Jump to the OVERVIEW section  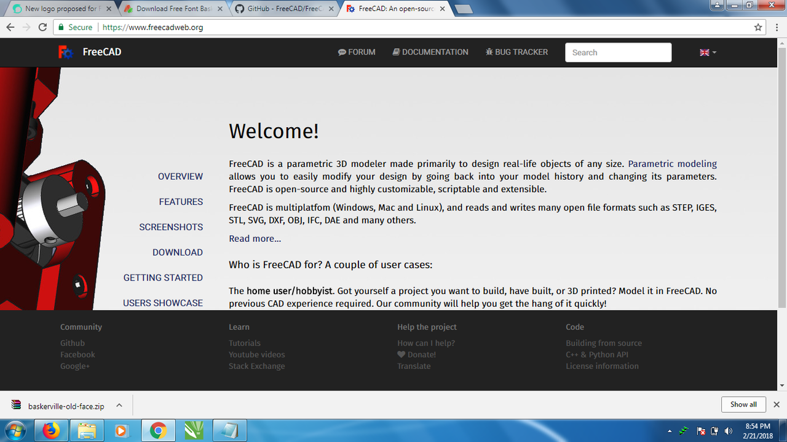point(180,176)
